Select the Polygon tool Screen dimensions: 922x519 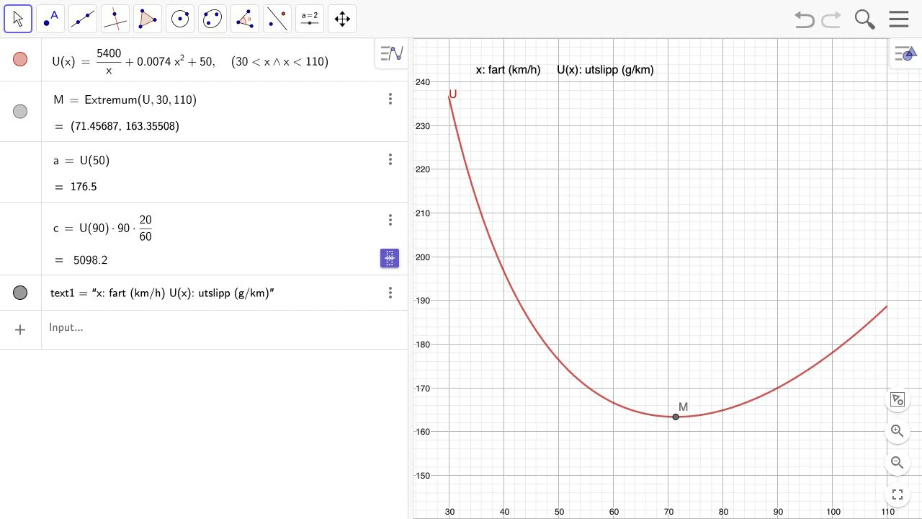point(148,19)
